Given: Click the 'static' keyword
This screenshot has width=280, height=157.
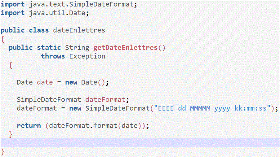Looking at the screenshot, I should tap(49, 48).
